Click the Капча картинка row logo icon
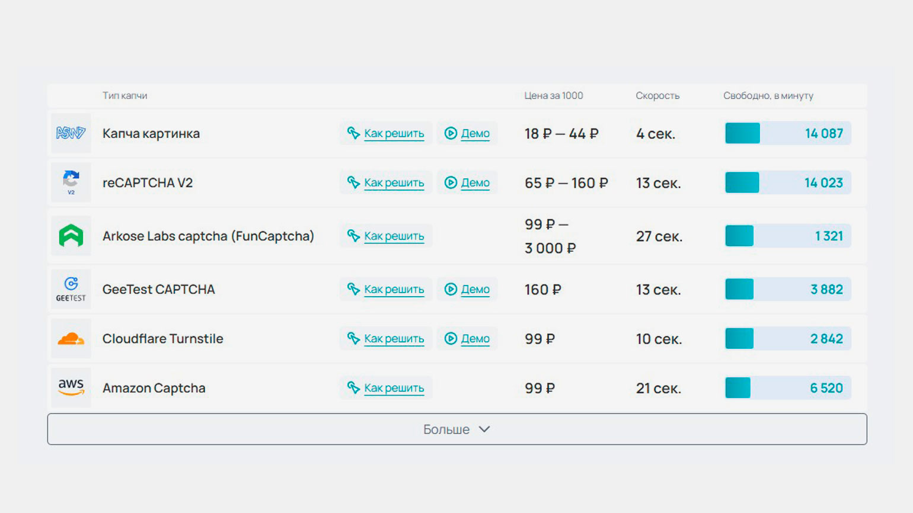The height and width of the screenshot is (513, 913). click(x=71, y=133)
